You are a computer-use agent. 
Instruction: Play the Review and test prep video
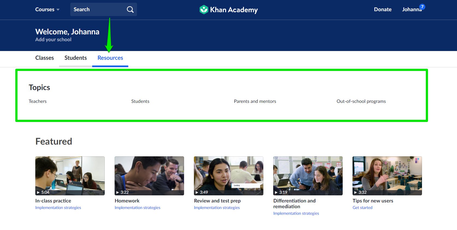(x=229, y=176)
